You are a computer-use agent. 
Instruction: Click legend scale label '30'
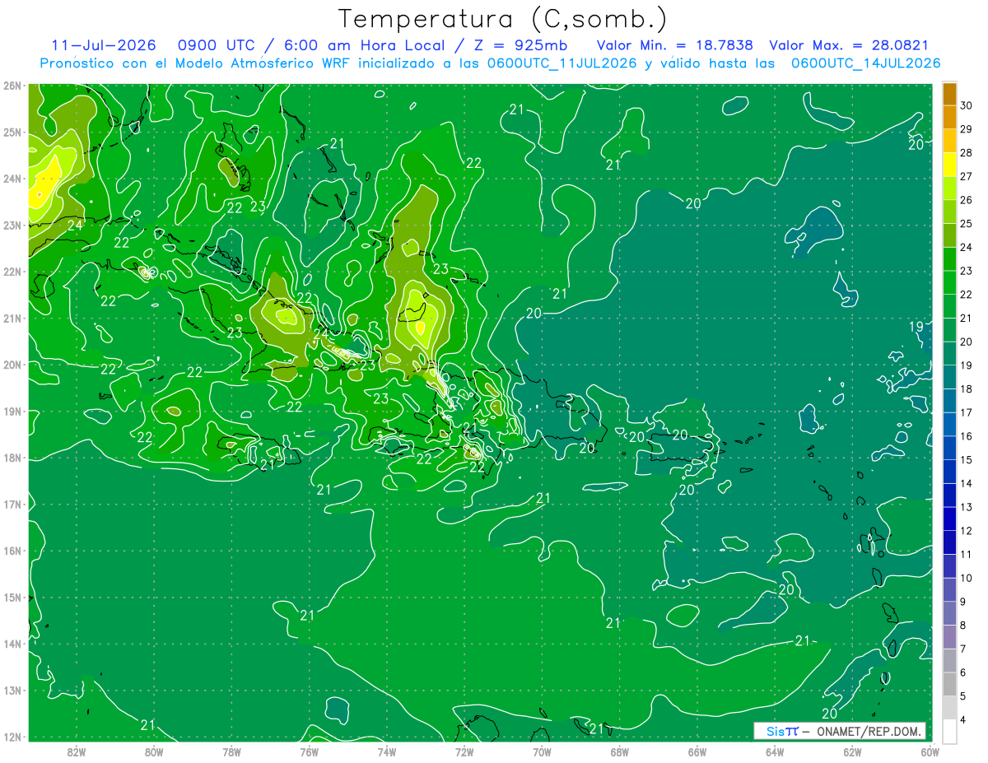(967, 105)
